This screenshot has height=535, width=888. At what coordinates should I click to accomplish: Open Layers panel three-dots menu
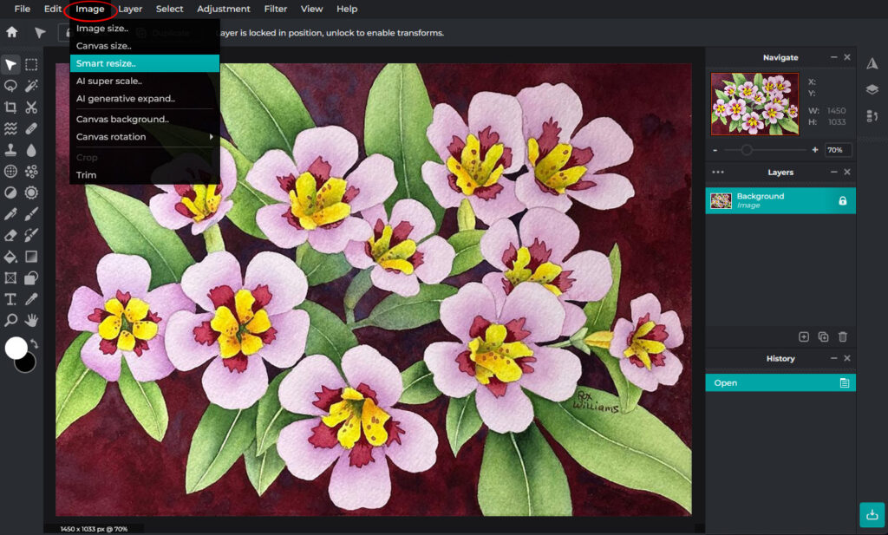point(718,172)
